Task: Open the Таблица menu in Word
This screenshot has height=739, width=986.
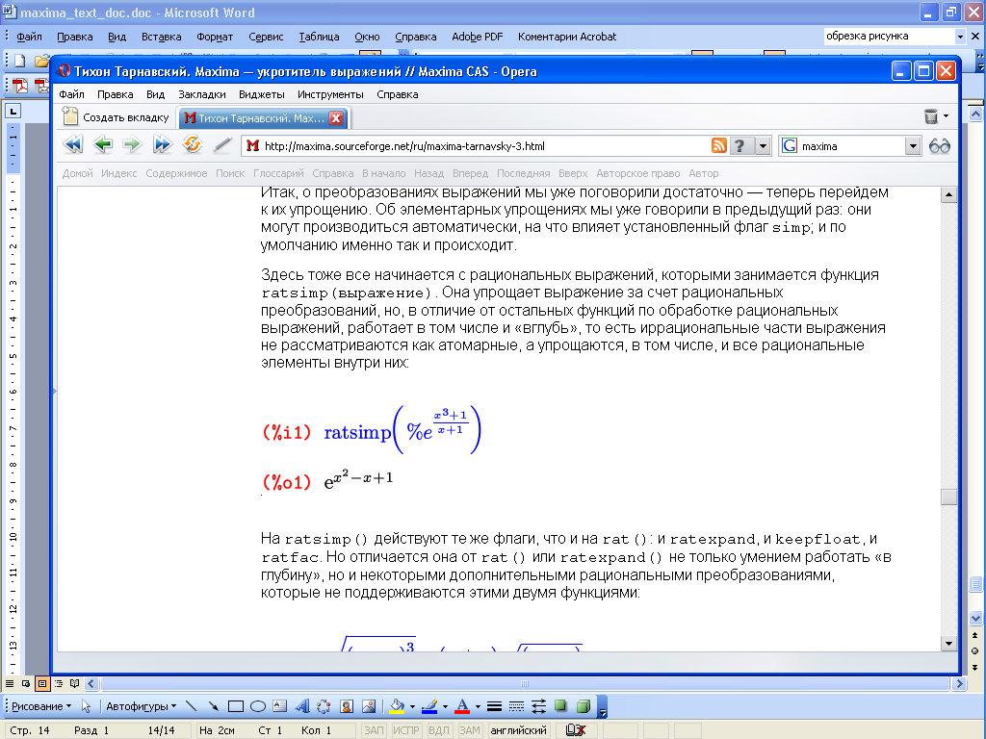Action: click(319, 37)
